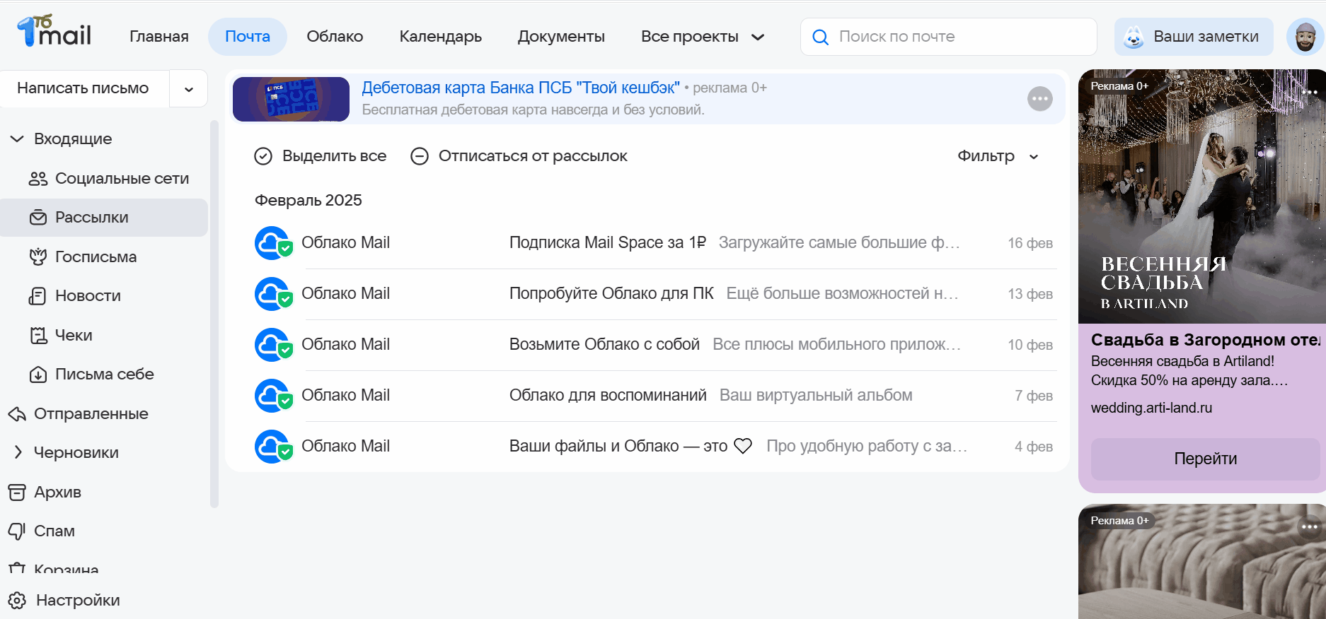Click the Поиск по почте search field
The image size is (1326, 619).
pyautogui.click(x=948, y=37)
